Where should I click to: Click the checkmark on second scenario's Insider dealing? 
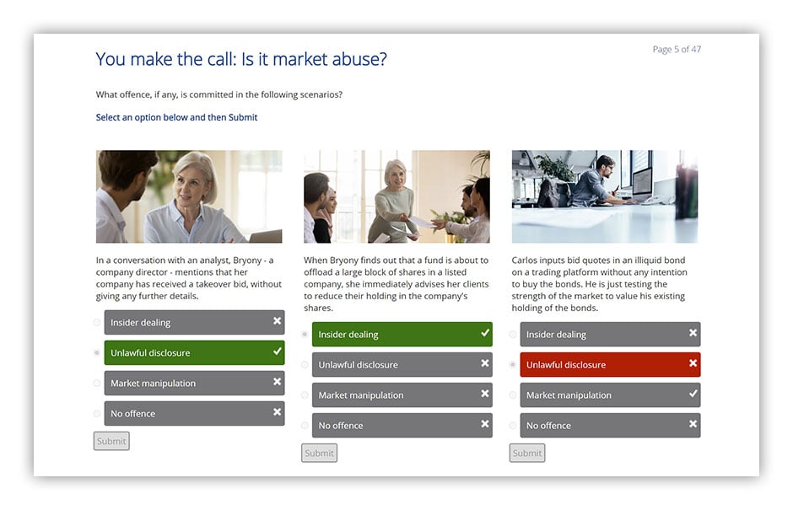click(485, 333)
